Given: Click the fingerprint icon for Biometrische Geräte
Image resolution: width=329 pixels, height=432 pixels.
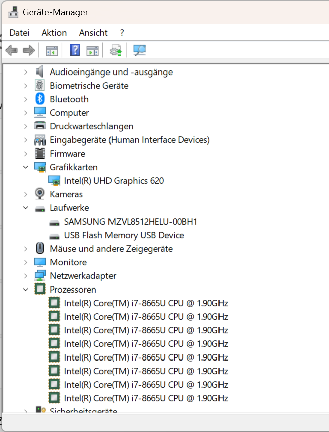Looking at the screenshot, I should click(40, 85).
